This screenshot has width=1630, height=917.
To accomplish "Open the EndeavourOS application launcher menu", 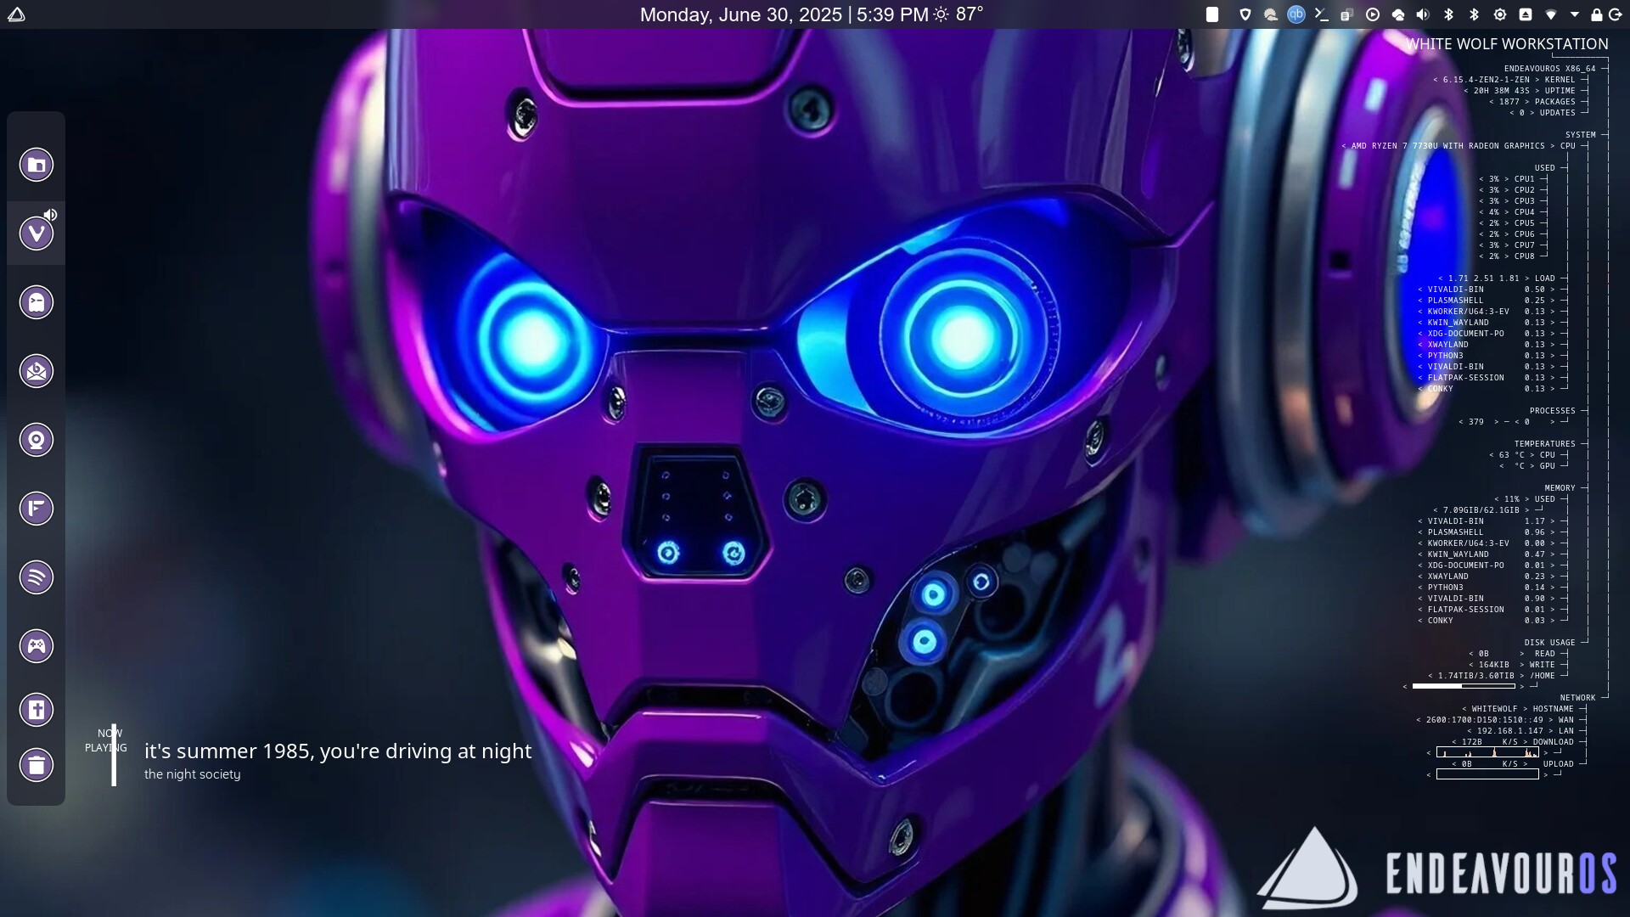I will coord(16,14).
